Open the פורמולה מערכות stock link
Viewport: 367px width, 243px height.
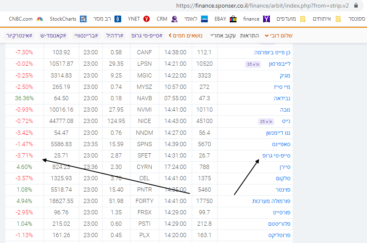pyautogui.click(x=271, y=201)
